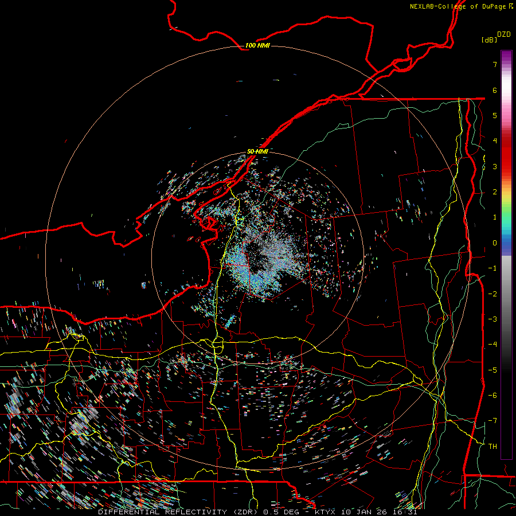The width and height of the screenshot is (516, 516).
Task: Select the 50 NMI range ring label
Action: [x=257, y=151]
